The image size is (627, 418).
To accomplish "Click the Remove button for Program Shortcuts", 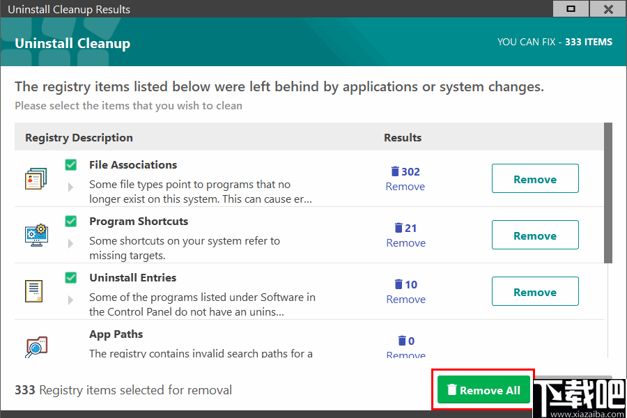I will click(x=535, y=235).
